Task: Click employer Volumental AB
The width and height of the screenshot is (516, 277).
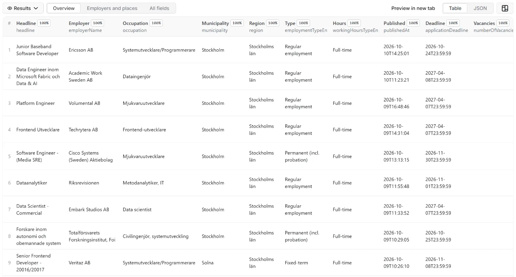Action: (x=84, y=103)
